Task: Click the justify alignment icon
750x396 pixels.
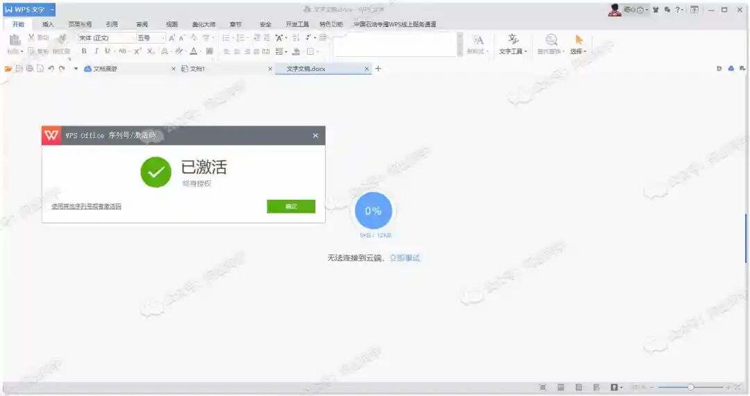Action: (256, 51)
